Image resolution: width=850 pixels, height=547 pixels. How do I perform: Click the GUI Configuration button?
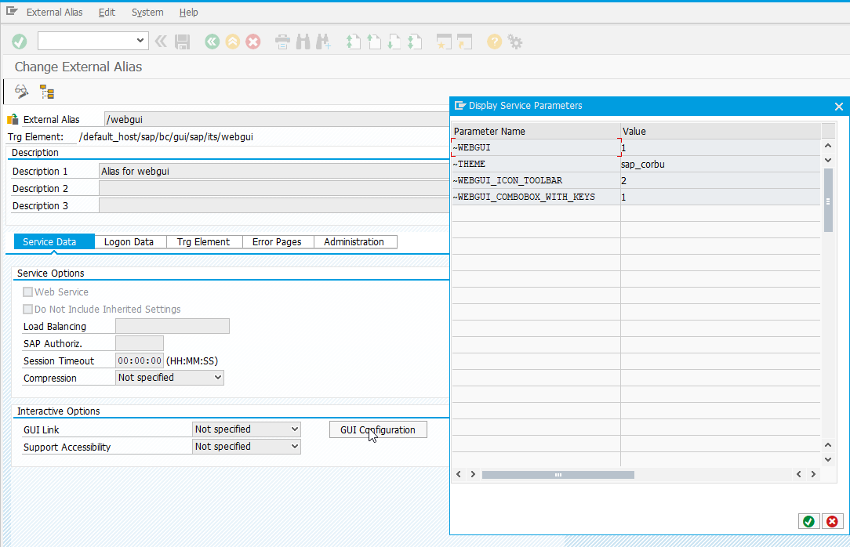click(x=377, y=429)
